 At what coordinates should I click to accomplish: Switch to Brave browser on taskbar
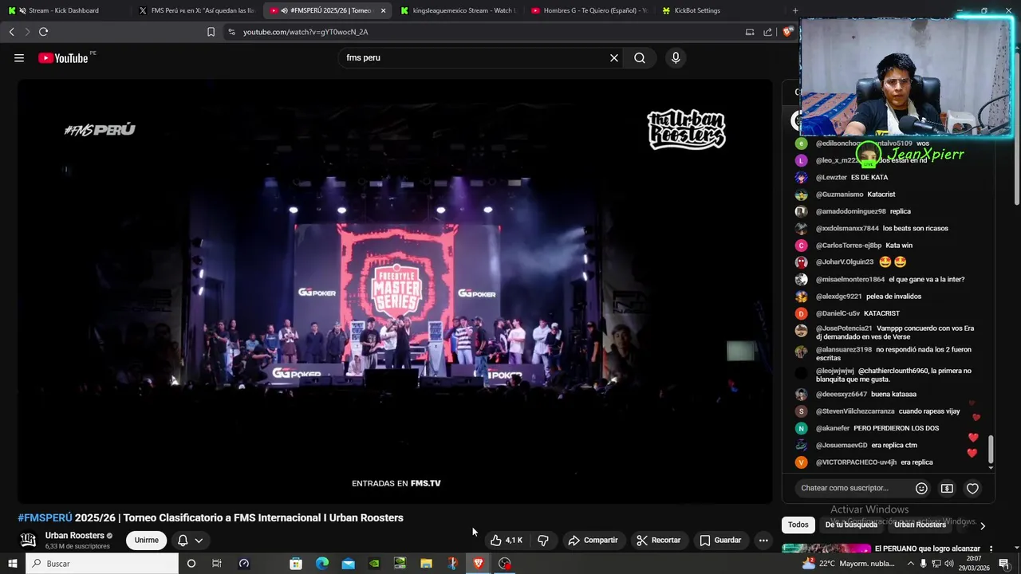tap(479, 564)
